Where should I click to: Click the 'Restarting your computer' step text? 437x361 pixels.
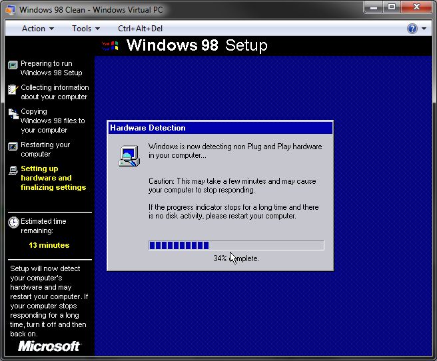coord(45,149)
